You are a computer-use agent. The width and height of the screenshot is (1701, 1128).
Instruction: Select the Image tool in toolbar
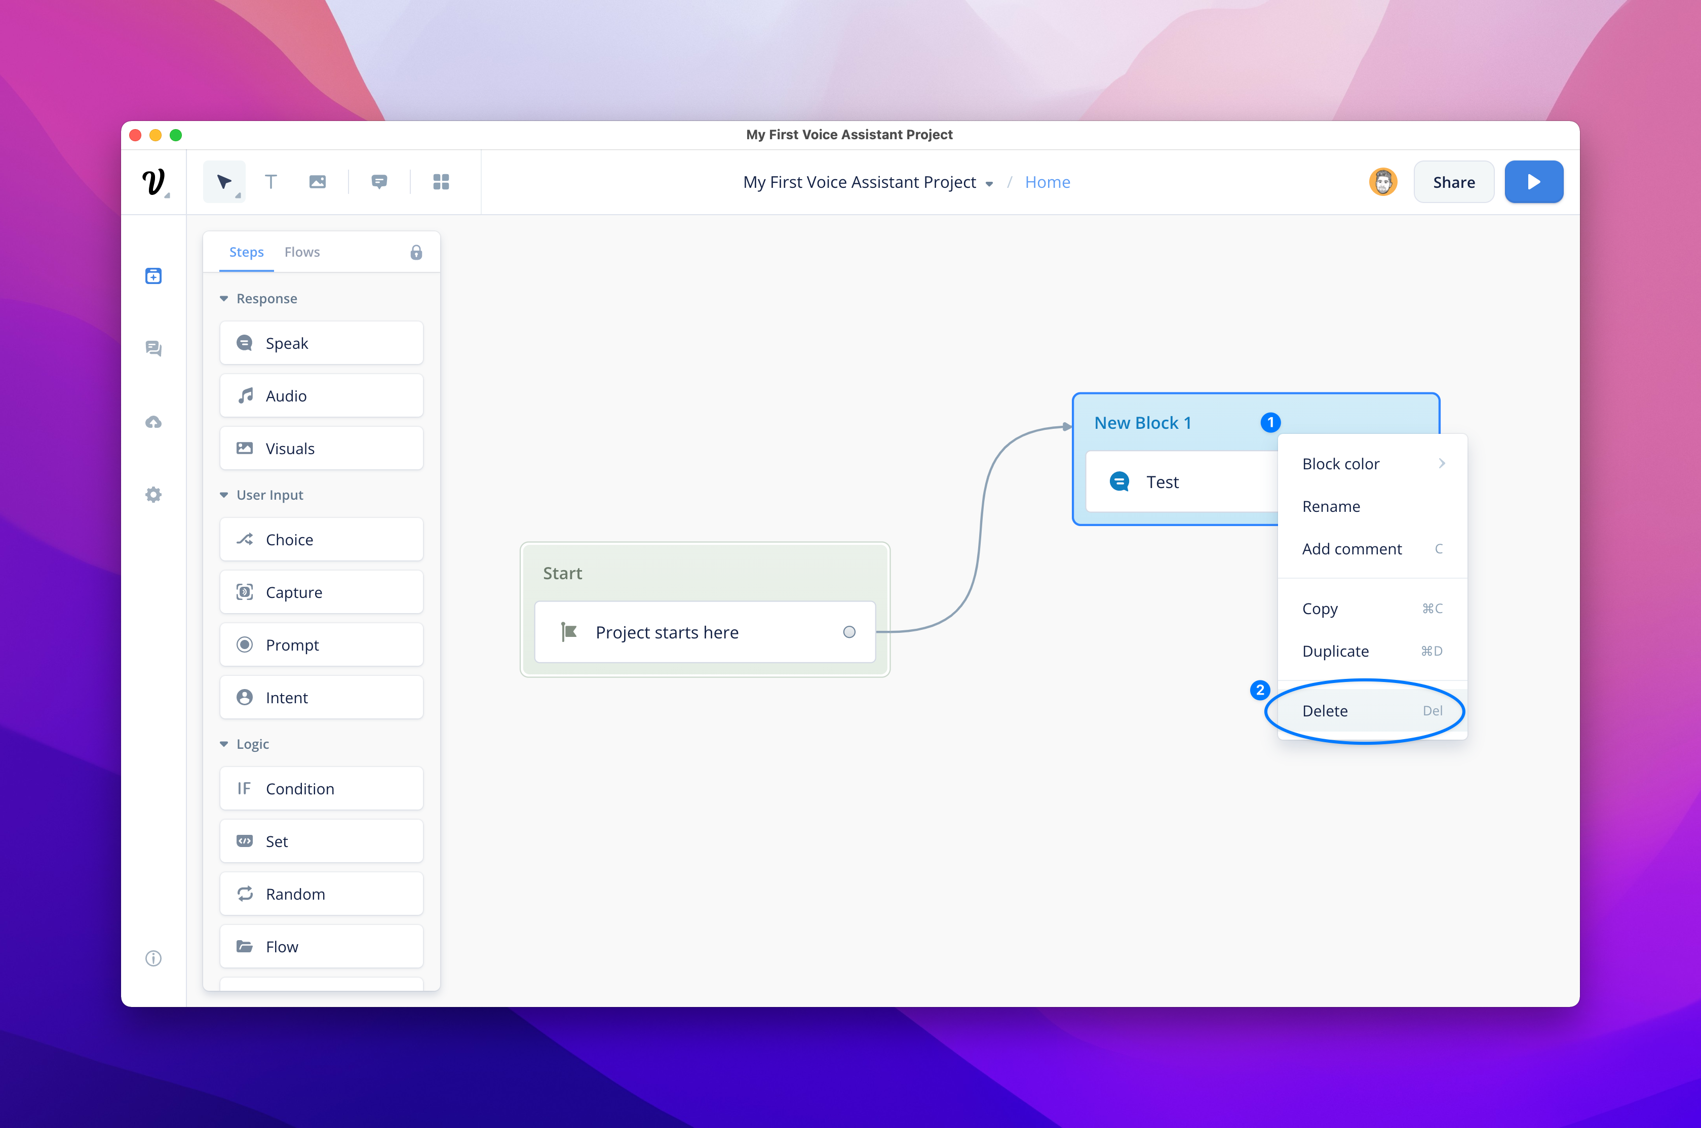[x=317, y=182]
